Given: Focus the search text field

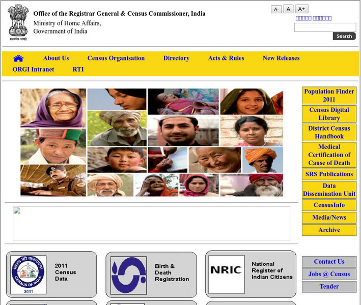Looking at the screenshot, I should (x=325, y=27).
